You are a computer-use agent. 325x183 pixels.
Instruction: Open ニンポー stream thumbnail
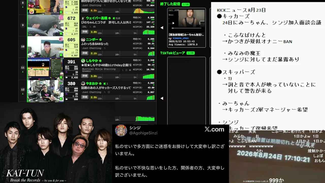coord(45,47)
